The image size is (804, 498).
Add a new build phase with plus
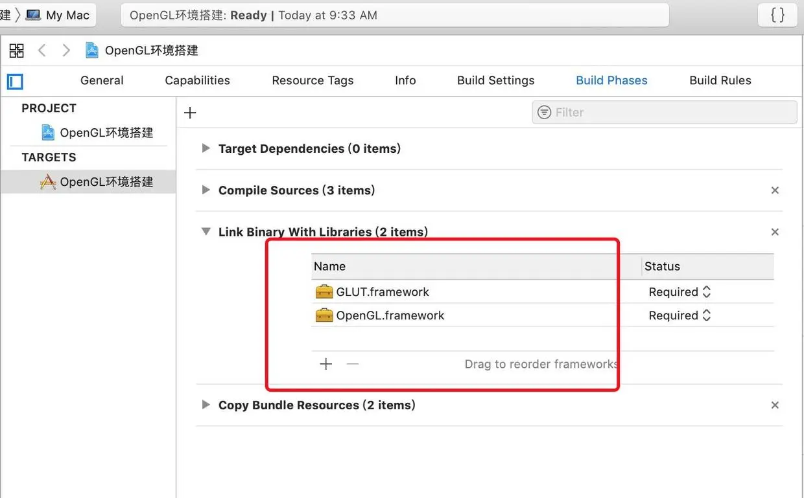pos(190,113)
